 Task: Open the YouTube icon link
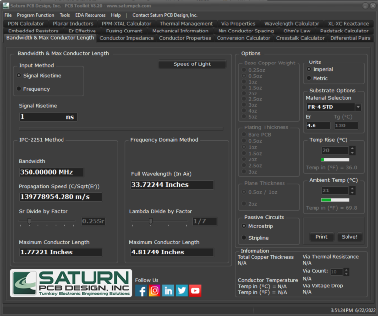(x=195, y=290)
